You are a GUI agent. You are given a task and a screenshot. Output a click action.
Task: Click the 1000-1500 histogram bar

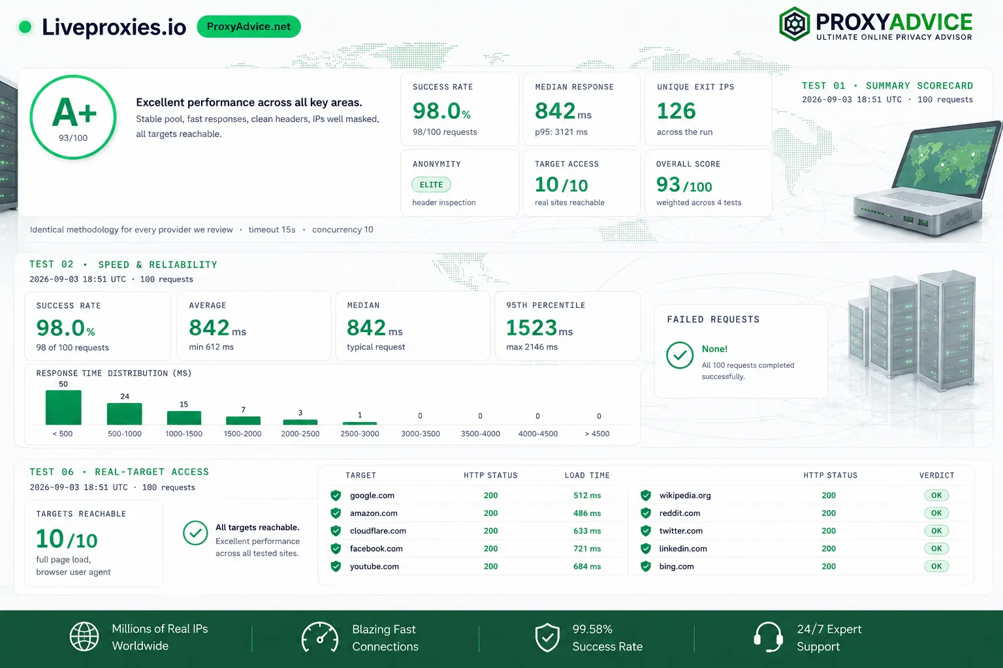[184, 418]
